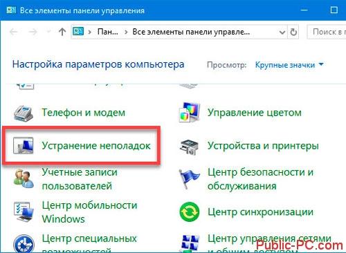This screenshot has width=346, height=253.
Task: Click the Control Panel icon in title bar
Action: point(11,10)
